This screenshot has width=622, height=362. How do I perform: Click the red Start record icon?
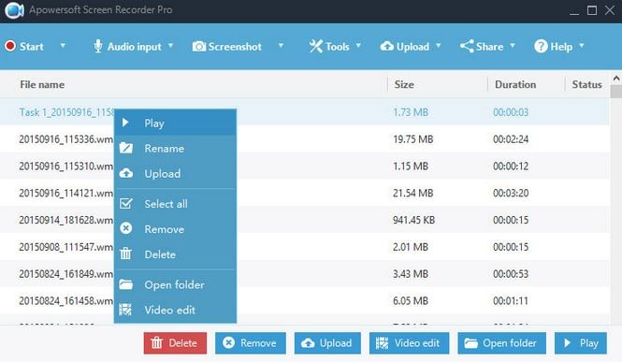[10, 46]
